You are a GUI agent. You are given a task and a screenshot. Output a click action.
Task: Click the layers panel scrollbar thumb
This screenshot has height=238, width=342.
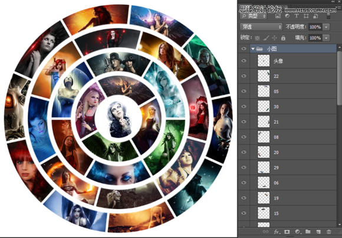[x=340, y=78]
